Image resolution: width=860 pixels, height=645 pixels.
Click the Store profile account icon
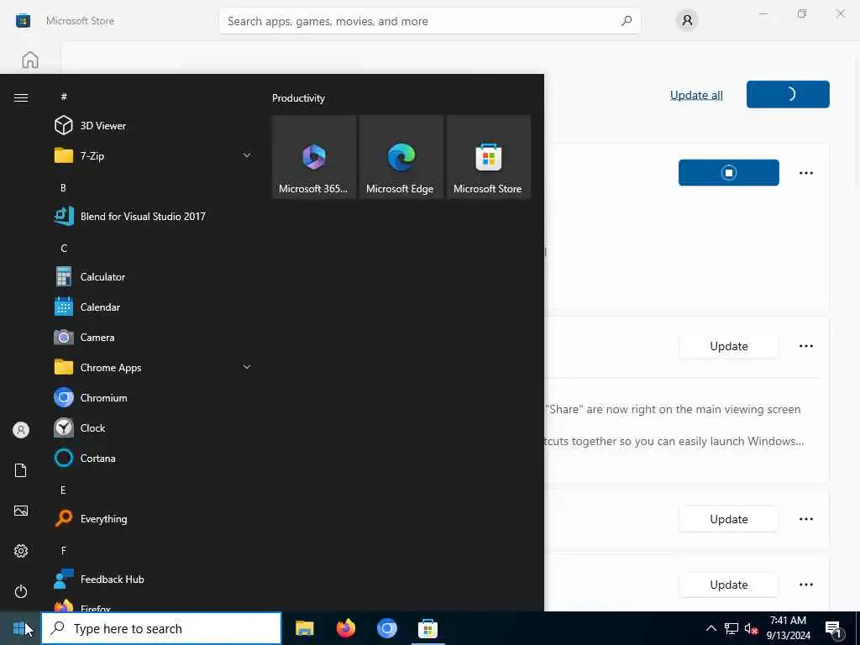(687, 21)
